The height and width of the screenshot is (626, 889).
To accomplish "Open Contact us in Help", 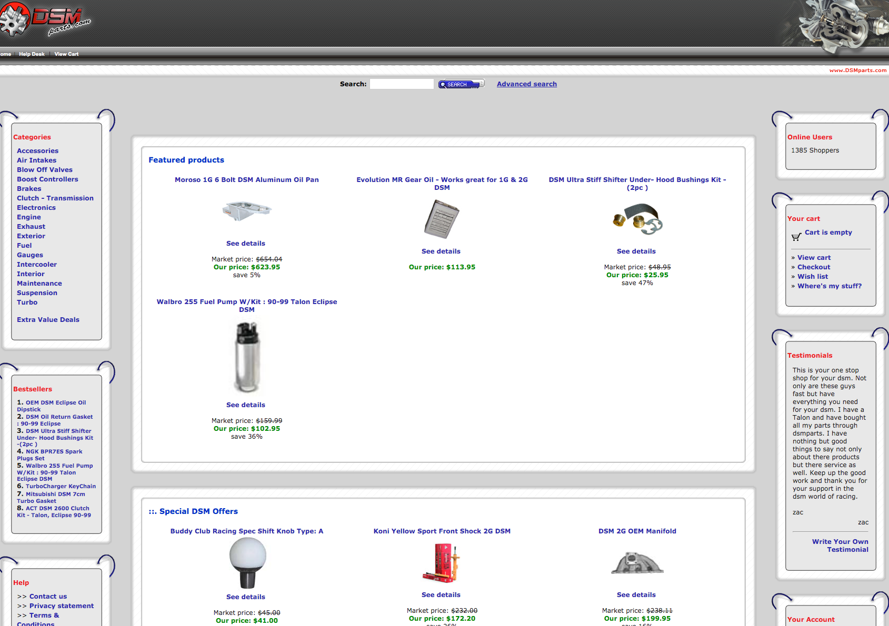I will click(x=48, y=597).
